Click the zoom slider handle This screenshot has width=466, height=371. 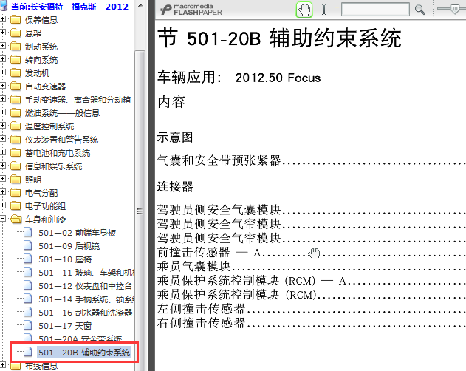coord(455,9)
